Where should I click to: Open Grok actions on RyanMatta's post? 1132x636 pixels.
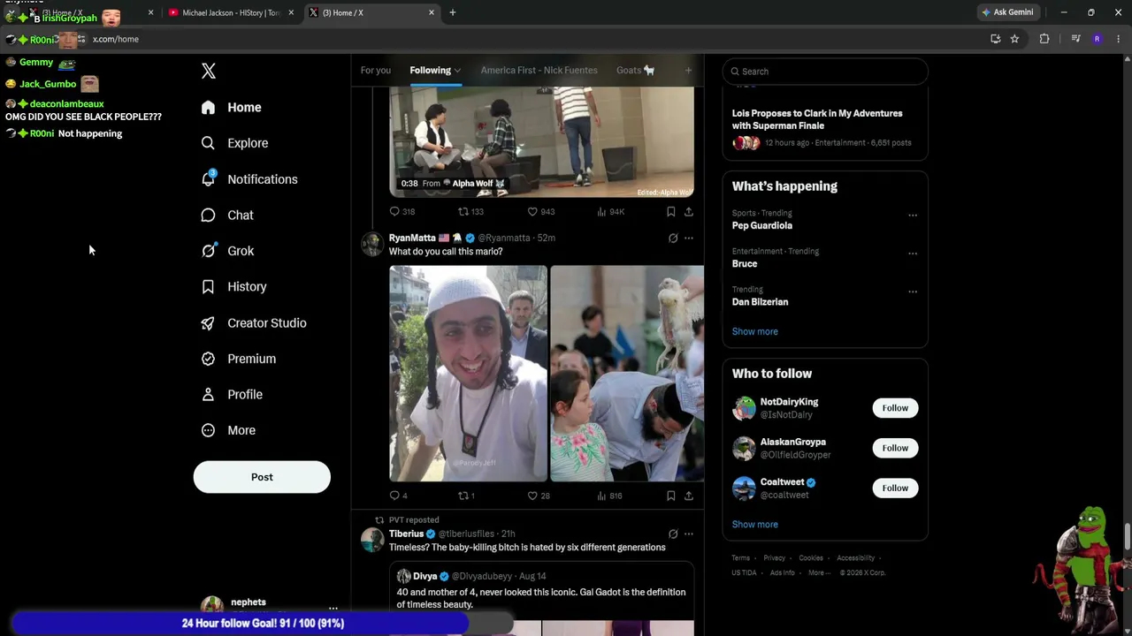point(673,238)
